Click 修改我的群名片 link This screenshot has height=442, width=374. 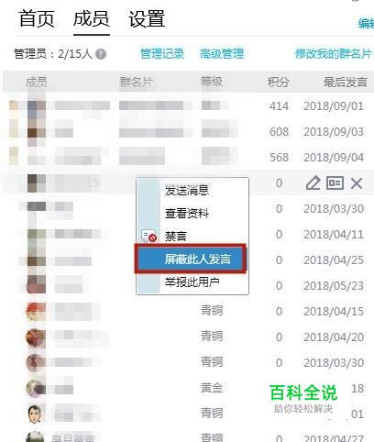click(333, 54)
